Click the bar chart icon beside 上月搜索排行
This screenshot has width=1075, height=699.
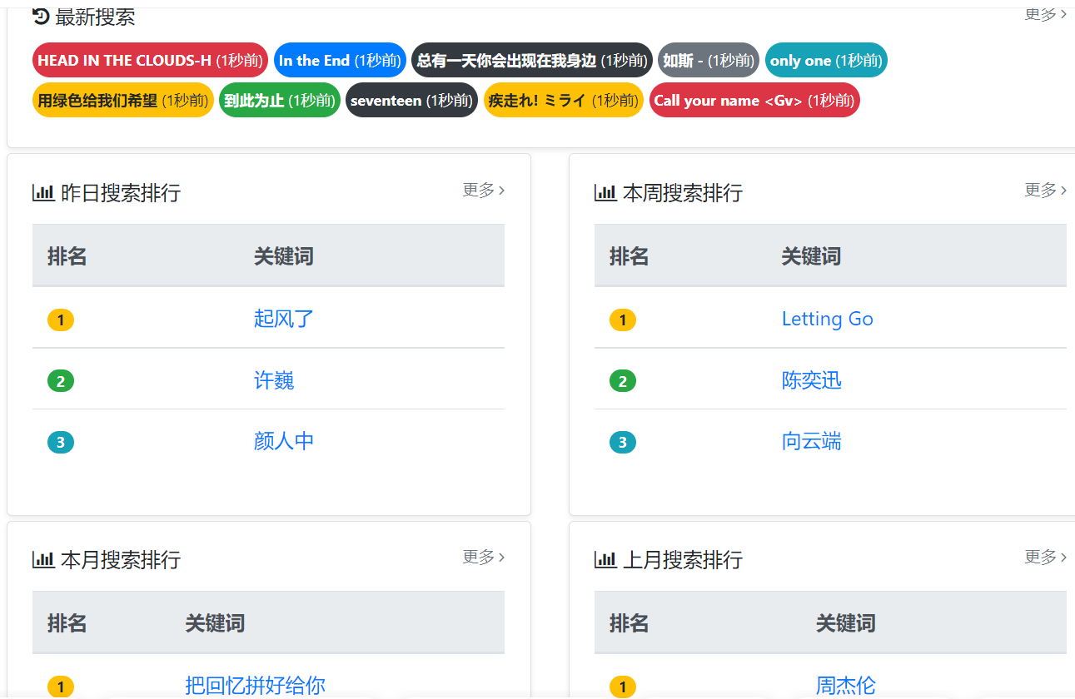coord(605,560)
